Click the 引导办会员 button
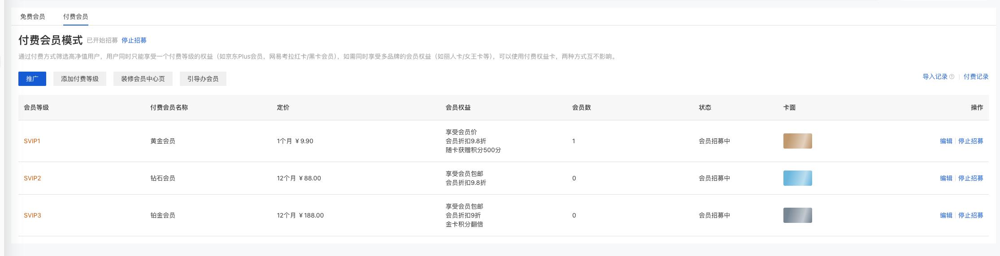1000x256 pixels. tap(203, 79)
